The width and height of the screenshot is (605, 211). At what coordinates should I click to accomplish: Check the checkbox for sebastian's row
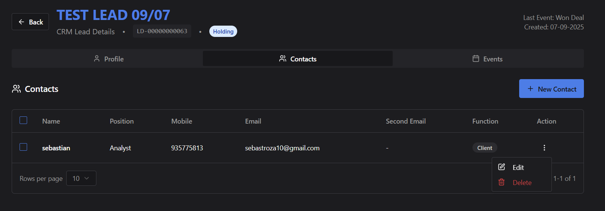click(x=23, y=147)
